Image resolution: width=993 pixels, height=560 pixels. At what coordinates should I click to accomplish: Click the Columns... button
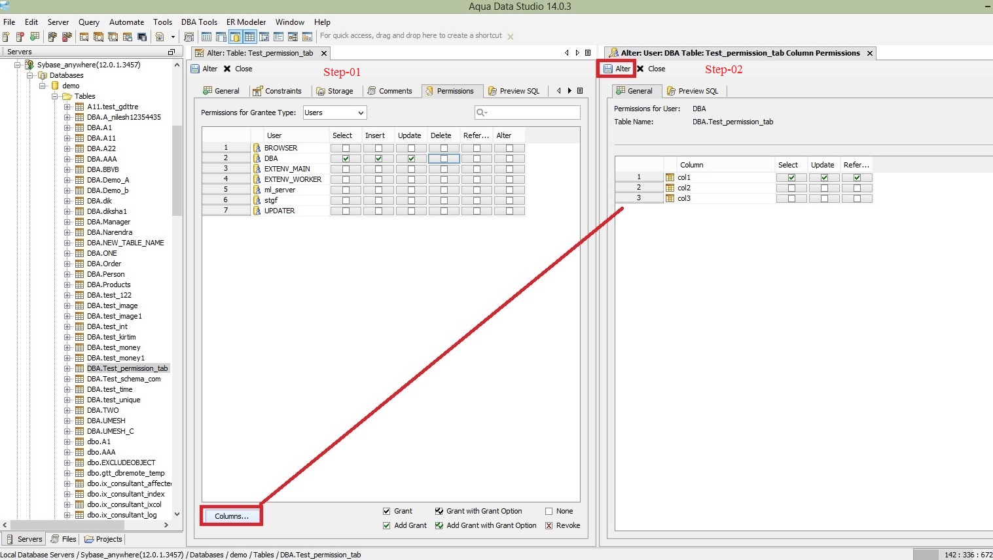(x=232, y=516)
